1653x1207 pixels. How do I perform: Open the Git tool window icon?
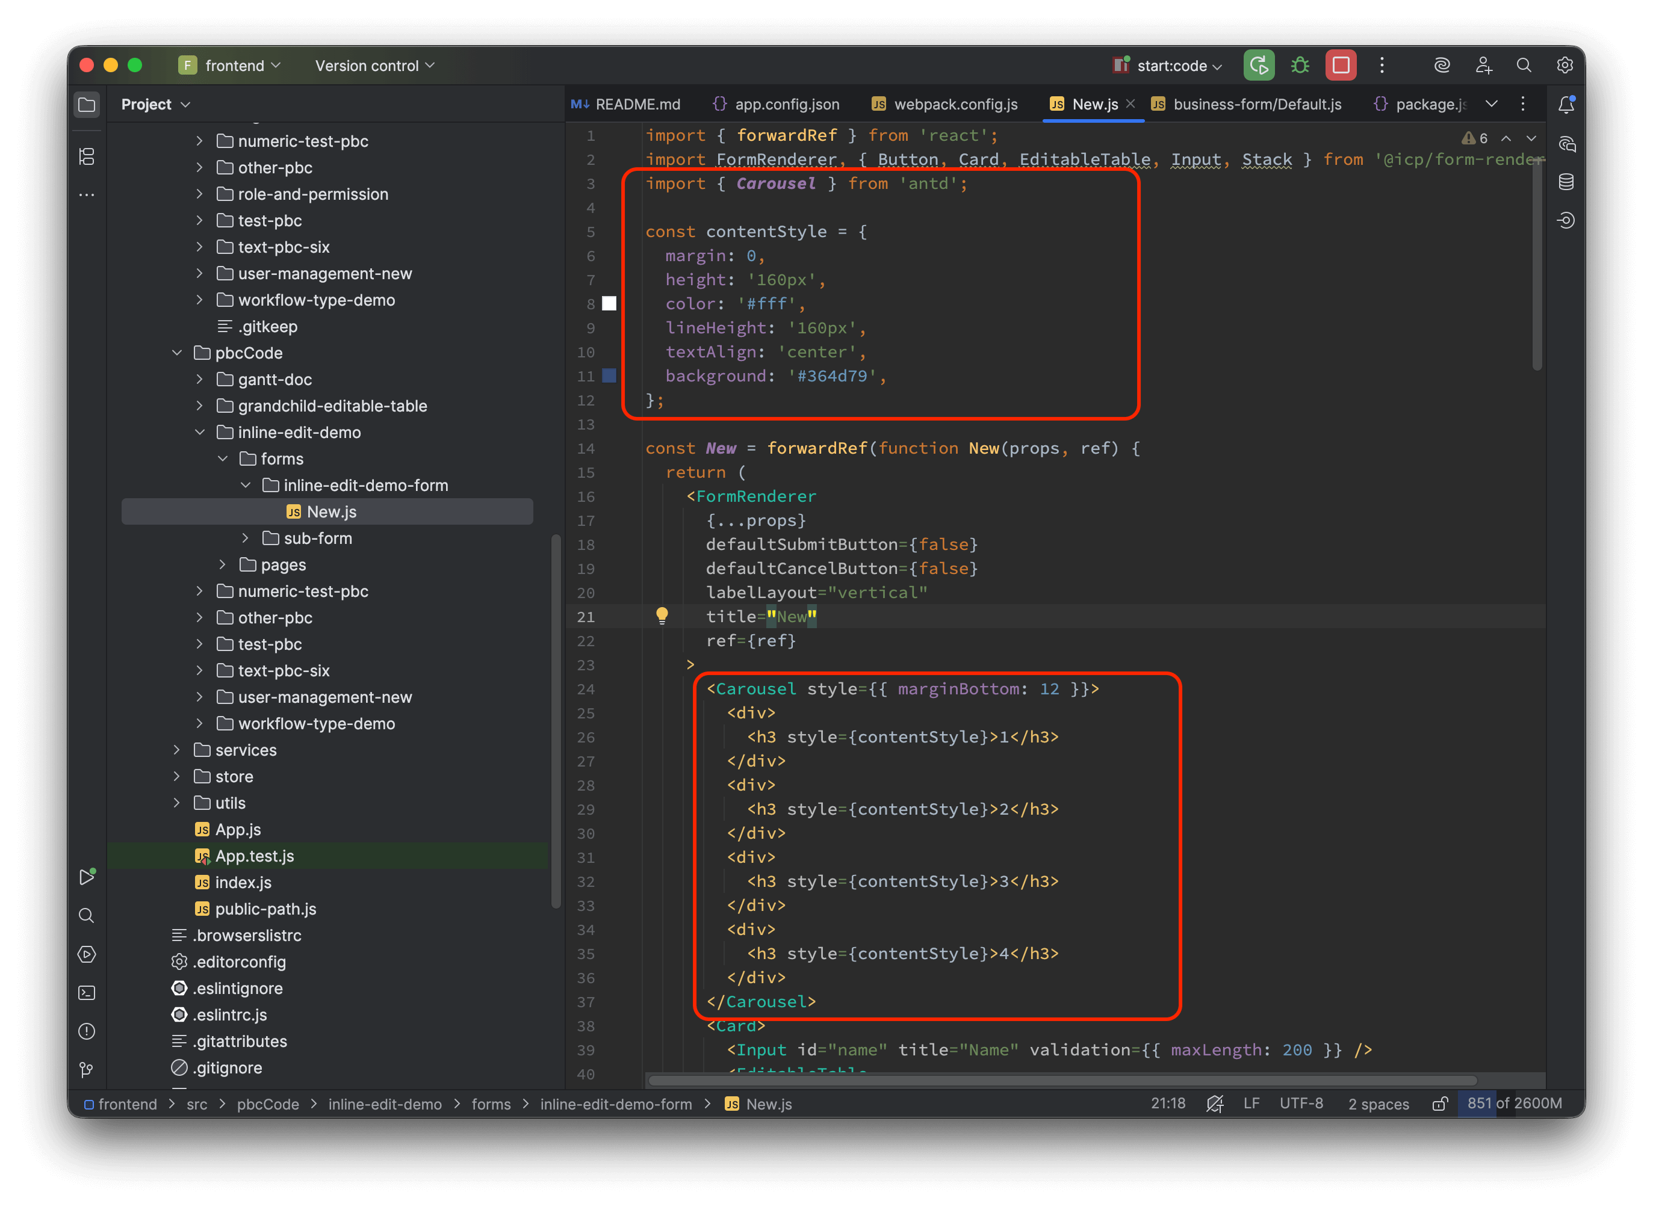click(86, 1070)
